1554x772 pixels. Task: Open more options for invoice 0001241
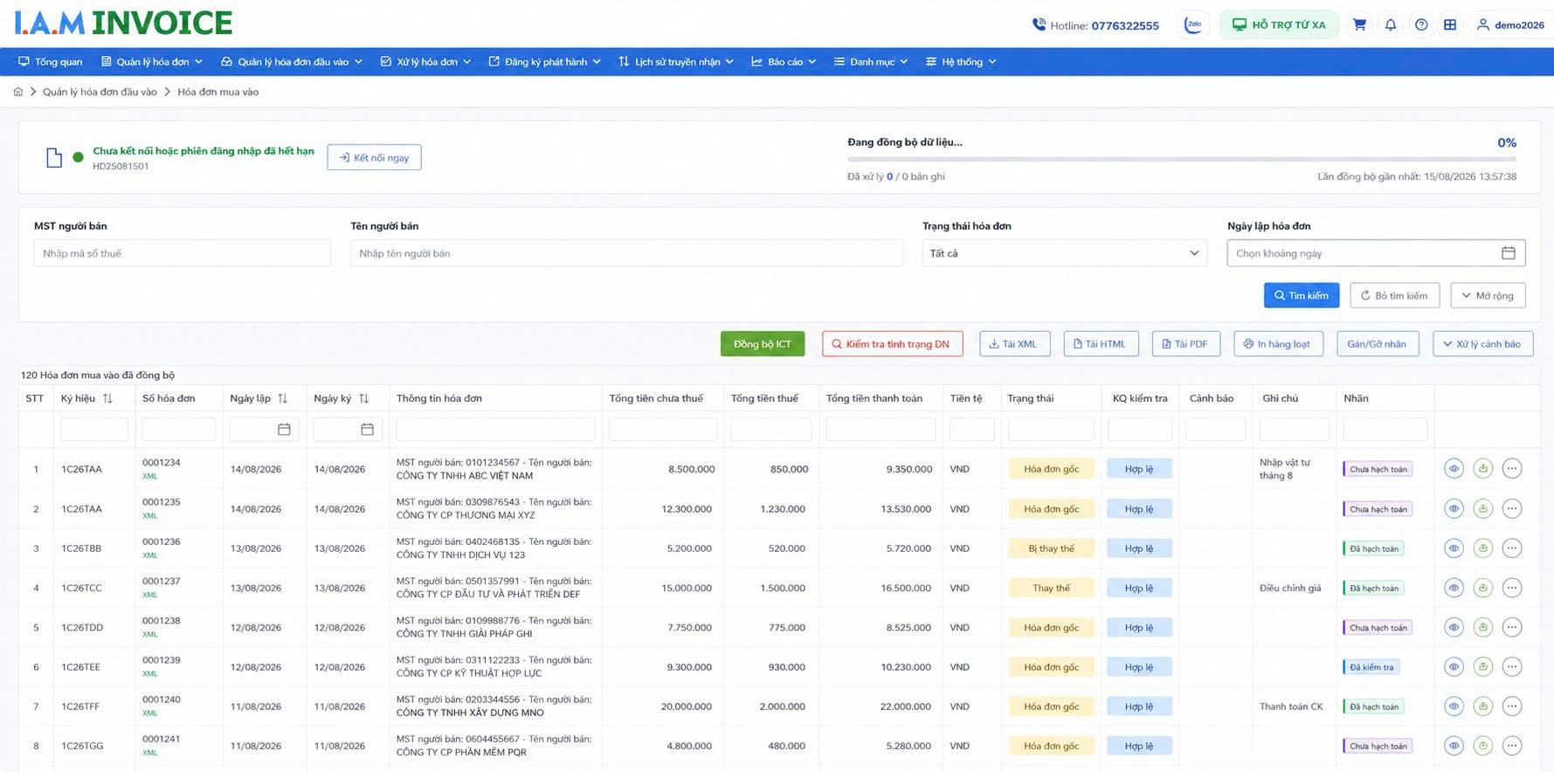(x=1512, y=746)
